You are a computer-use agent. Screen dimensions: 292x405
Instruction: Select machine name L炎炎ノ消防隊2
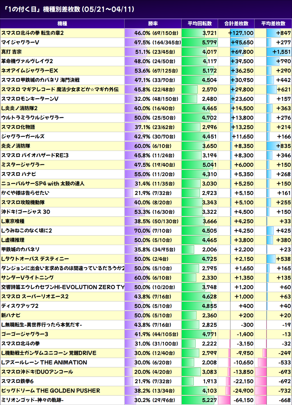click(x=20, y=108)
